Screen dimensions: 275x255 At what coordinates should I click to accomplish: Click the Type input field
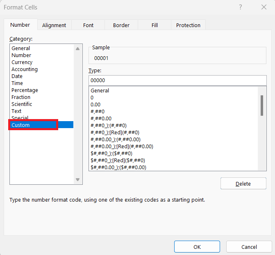pos(177,80)
